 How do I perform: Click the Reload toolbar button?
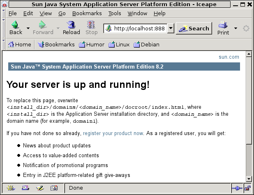pos(71,28)
